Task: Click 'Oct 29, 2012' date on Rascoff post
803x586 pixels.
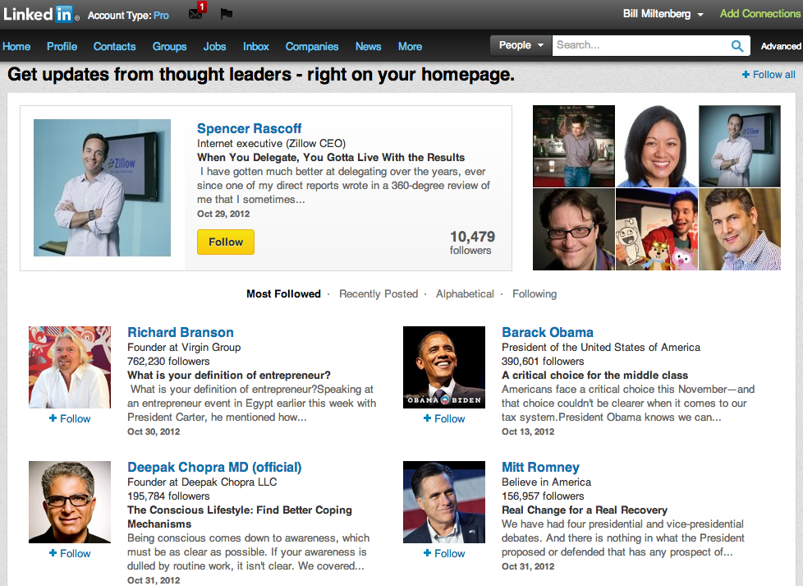Action: coord(223,214)
